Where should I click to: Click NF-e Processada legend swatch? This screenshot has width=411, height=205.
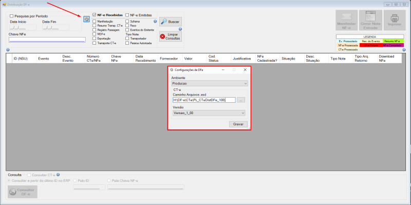pos(348,45)
